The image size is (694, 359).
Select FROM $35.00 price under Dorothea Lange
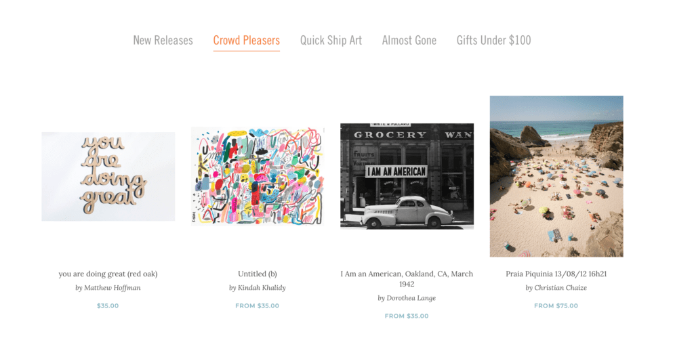click(407, 316)
